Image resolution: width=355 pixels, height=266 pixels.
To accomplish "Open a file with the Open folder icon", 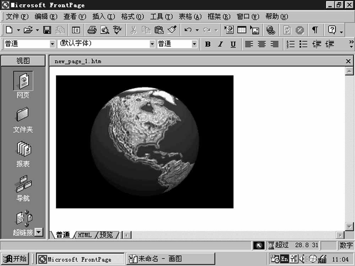I will (28, 30).
